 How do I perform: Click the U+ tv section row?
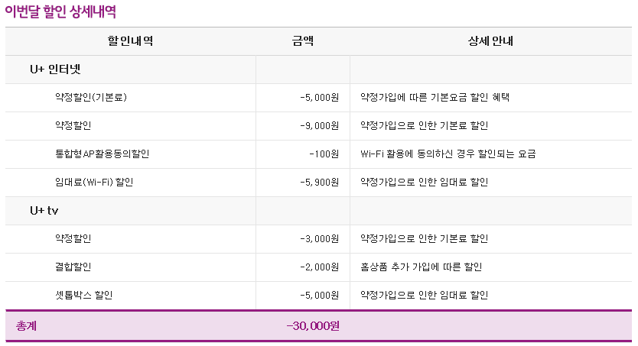44,211
